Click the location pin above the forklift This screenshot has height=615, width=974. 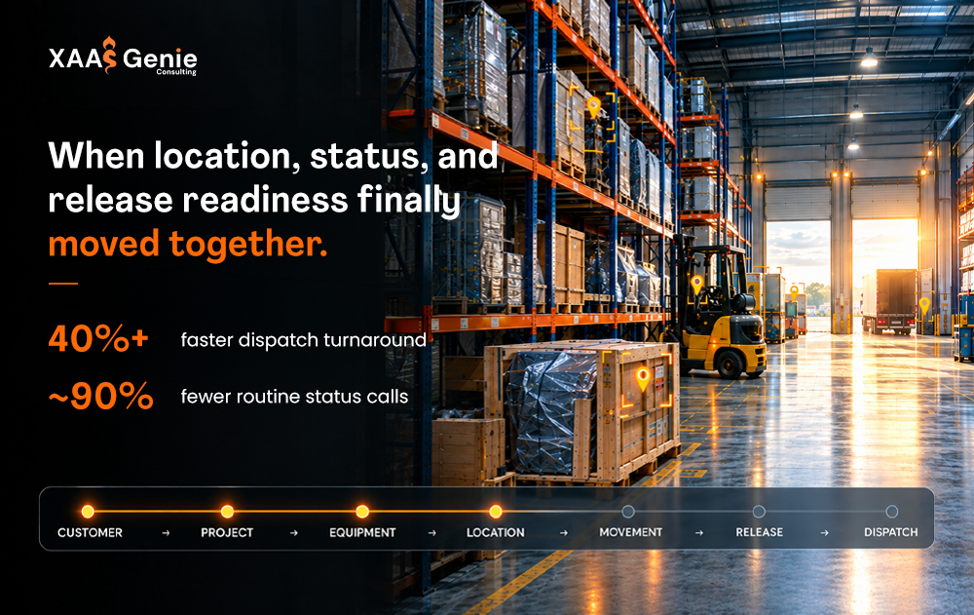pyautogui.click(x=697, y=285)
